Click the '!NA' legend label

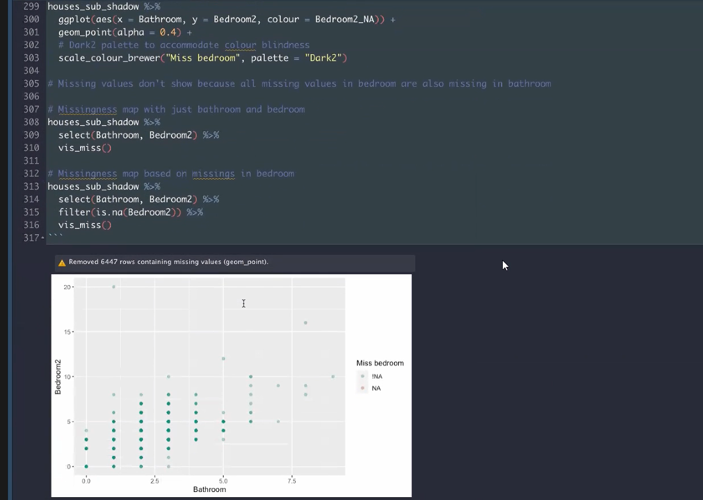[x=376, y=376]
